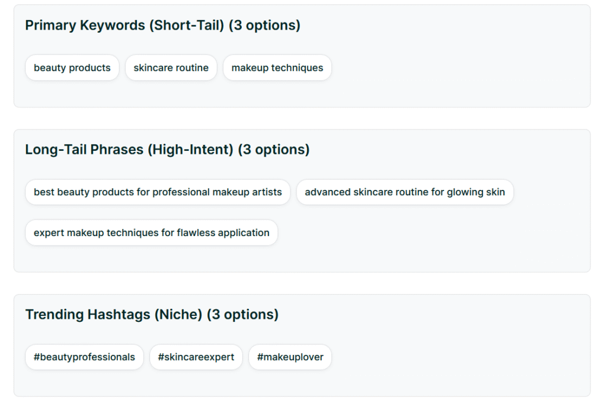
Task: Click the "makeup techniques" keyword pill
Action: tap(277, 67)
